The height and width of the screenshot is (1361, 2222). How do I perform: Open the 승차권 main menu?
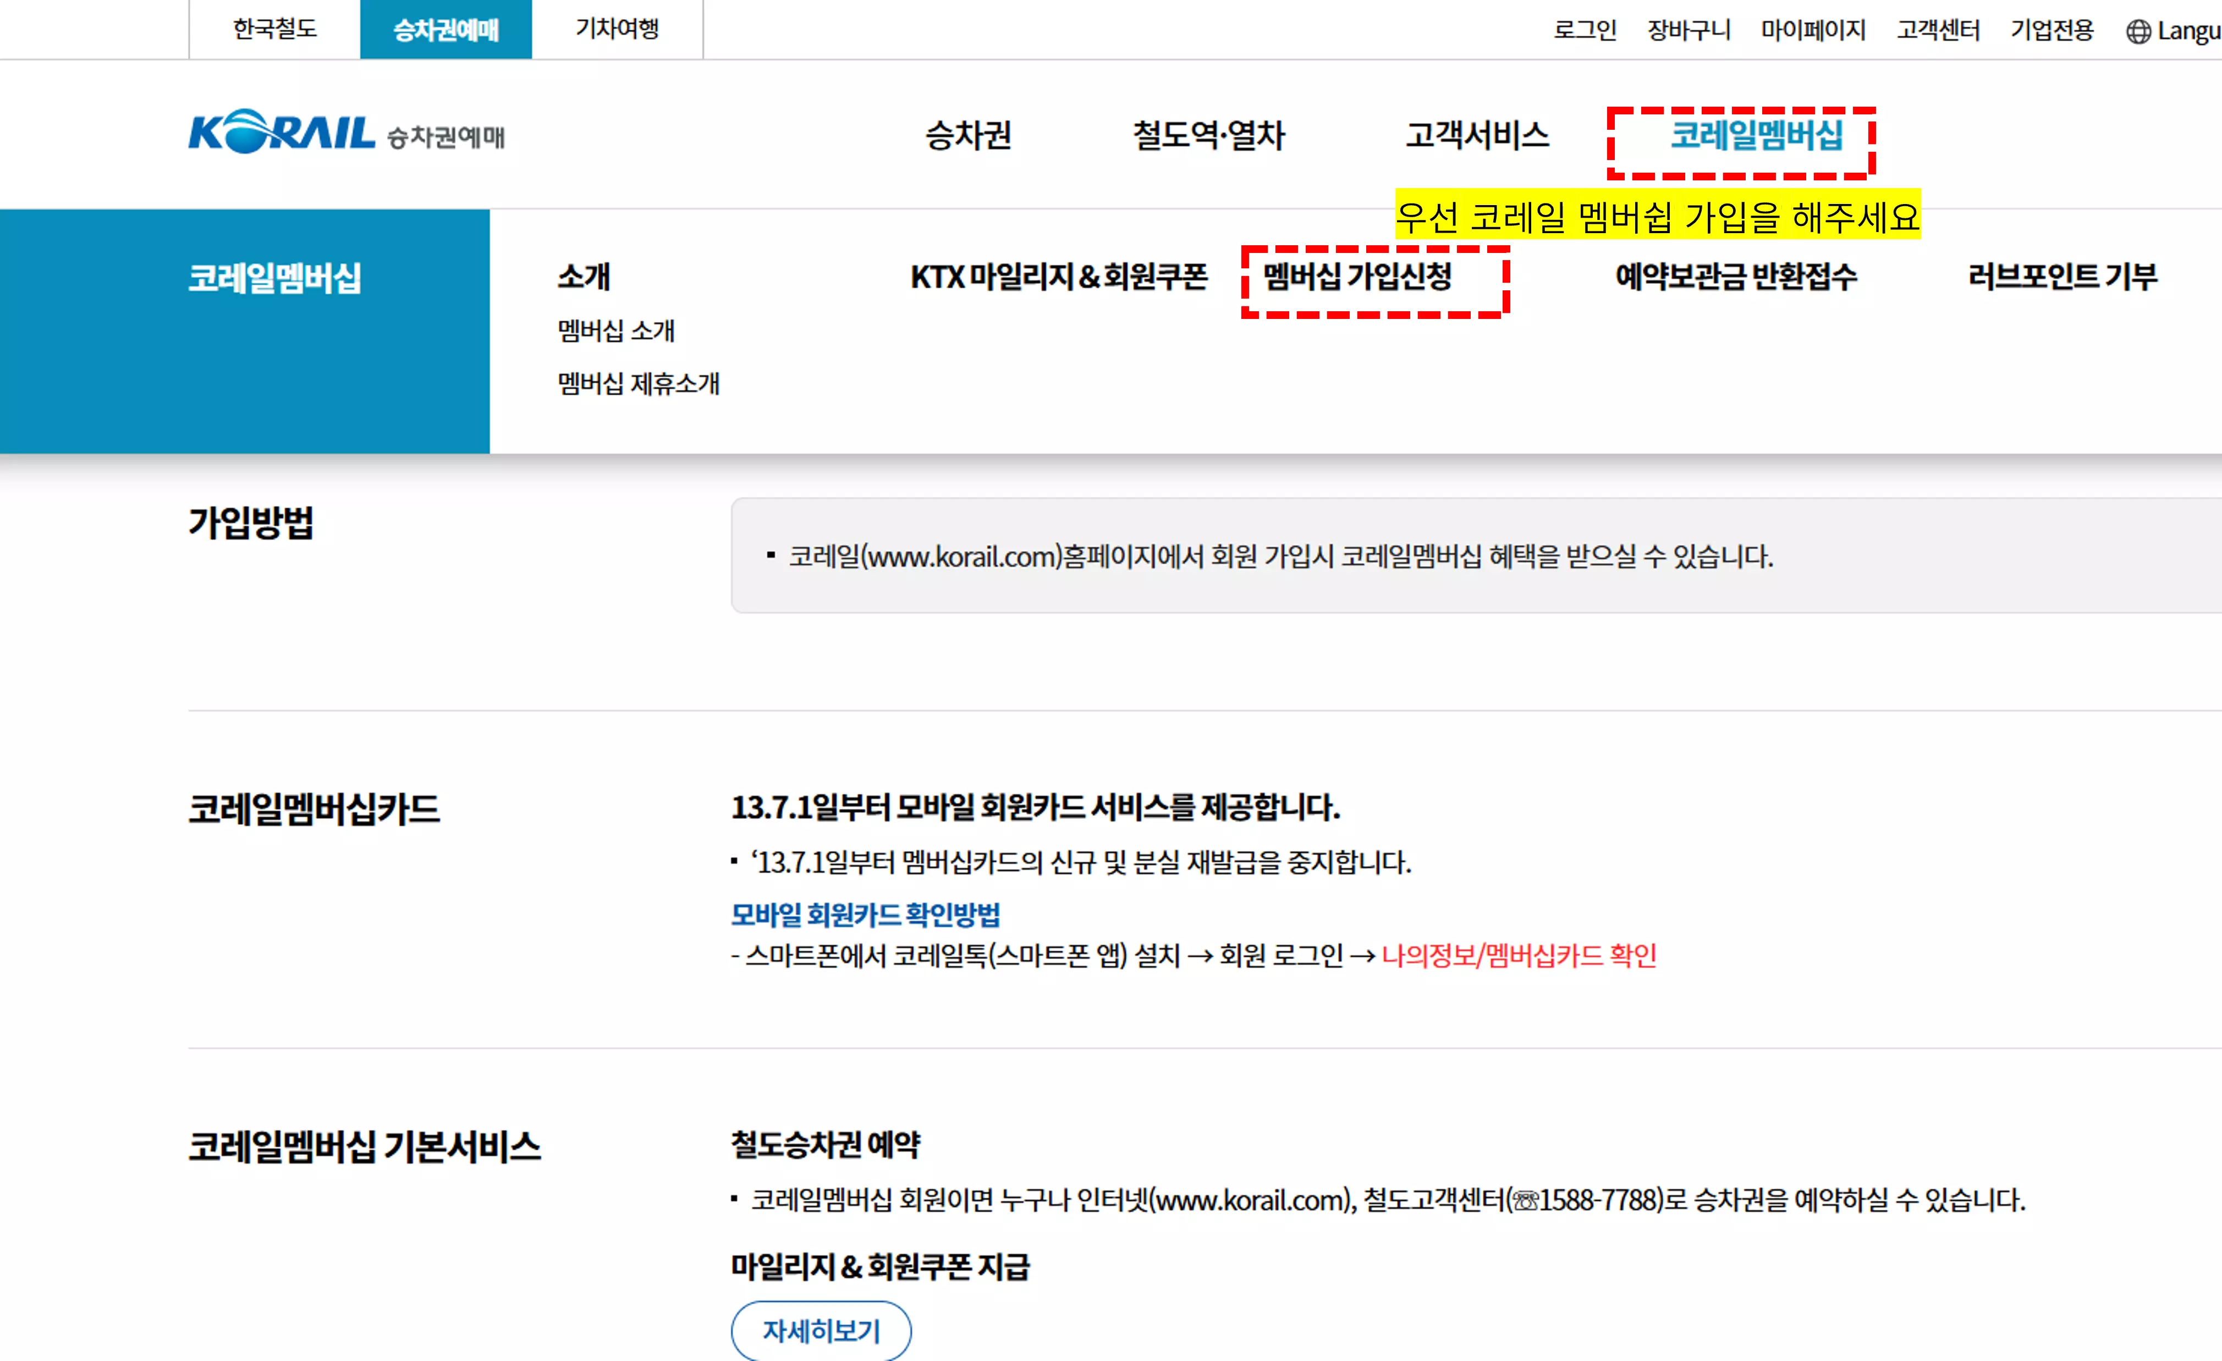tap(969, 135)
